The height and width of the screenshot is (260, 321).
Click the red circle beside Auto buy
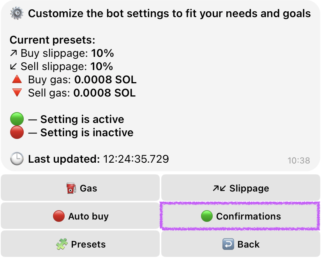[58, 216]
